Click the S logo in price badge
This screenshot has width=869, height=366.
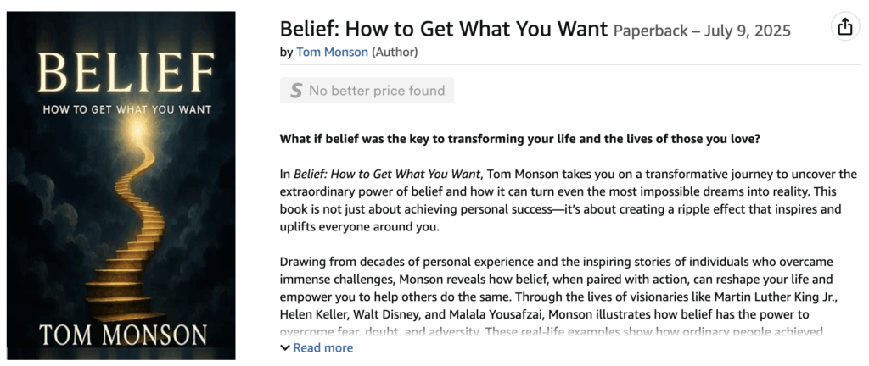point(295,91)
